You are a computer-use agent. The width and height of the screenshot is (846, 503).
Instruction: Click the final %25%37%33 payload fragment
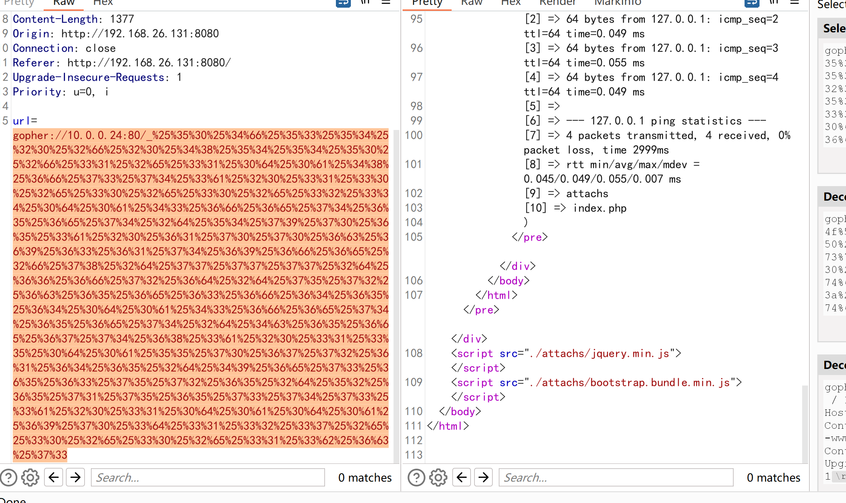coord(40,455)
